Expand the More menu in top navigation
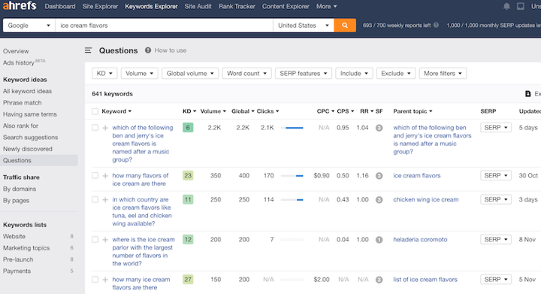This screenshot has width=541, height=294. coord(326,6)
